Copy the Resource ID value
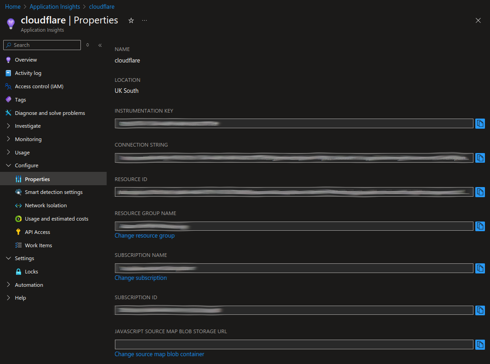Screen dimensions: 490x364 [480, 192]
